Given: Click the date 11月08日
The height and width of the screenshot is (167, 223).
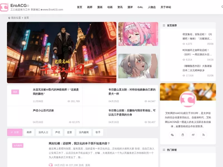Looking at the screenshot, I should 38,101.
